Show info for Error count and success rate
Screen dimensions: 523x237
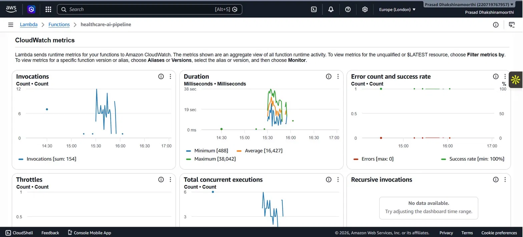(x=496, y=76)
